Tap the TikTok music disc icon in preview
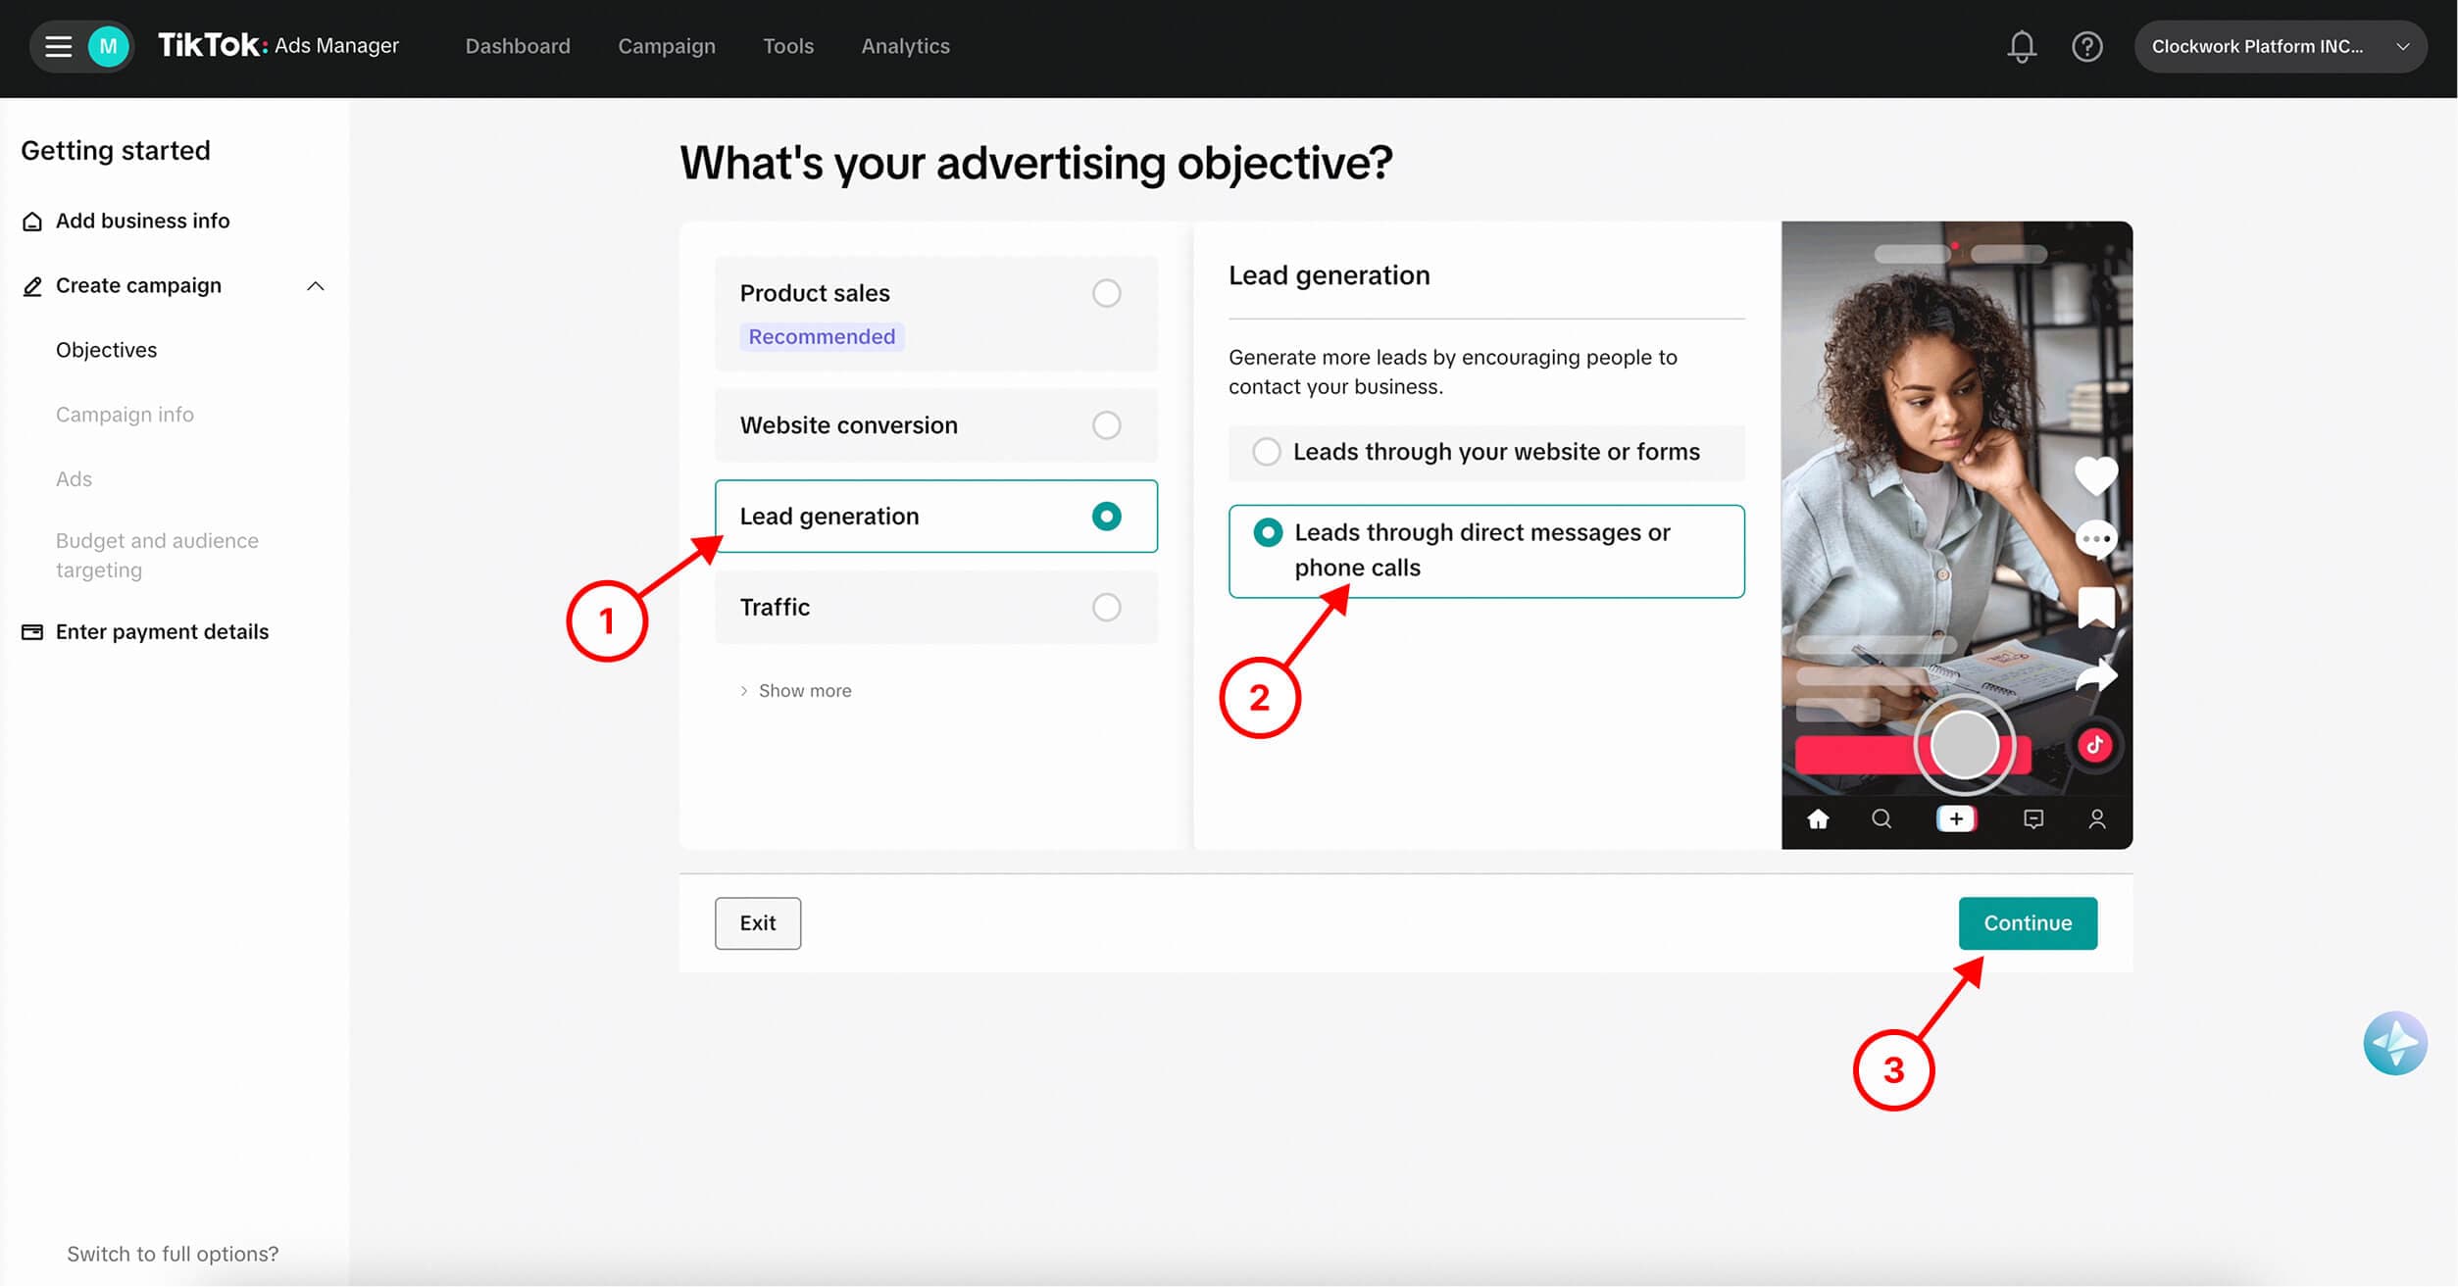 pyautogui.click(x=2095, y=746)
